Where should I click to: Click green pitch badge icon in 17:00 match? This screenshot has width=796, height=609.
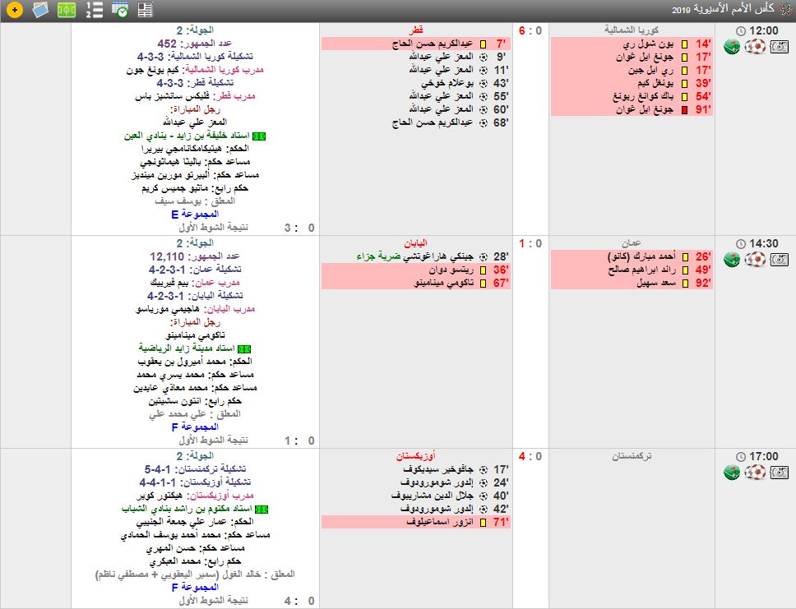pyautogui.click(x=732, y=472)
